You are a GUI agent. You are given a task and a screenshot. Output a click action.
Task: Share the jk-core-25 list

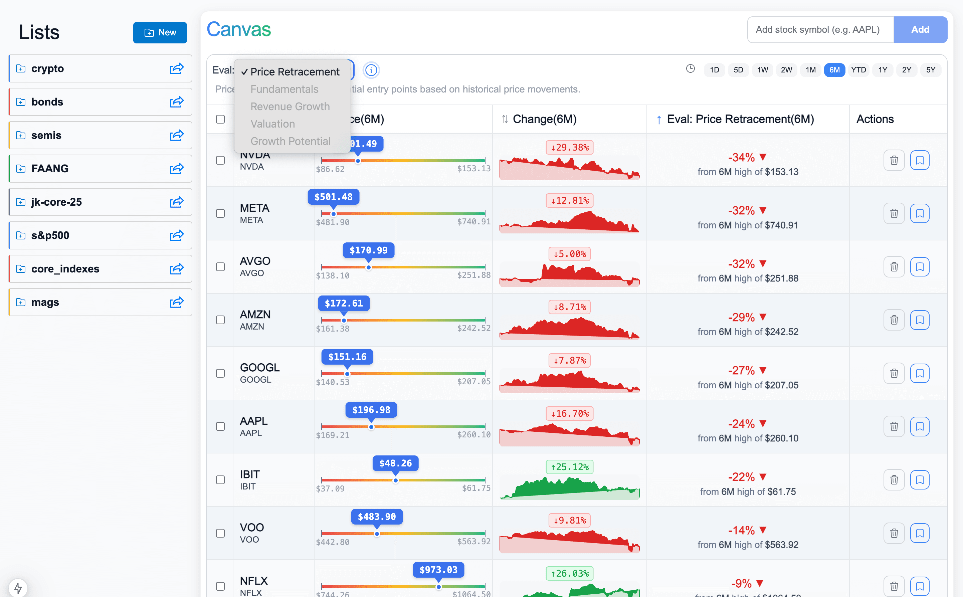177,202
